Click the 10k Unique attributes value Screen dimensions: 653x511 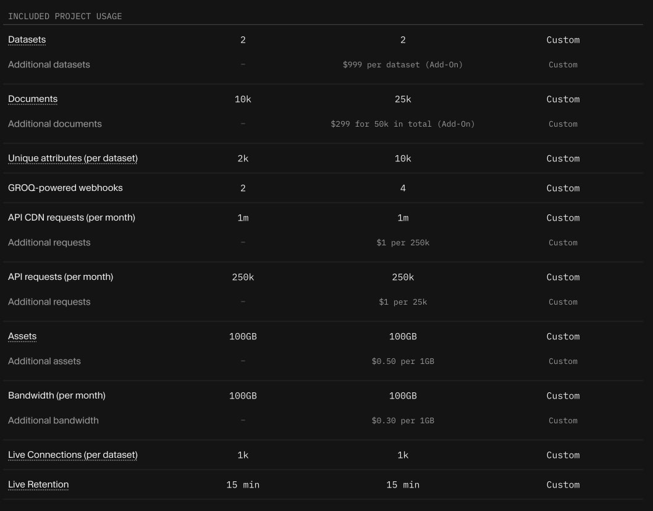coord(403,159)
